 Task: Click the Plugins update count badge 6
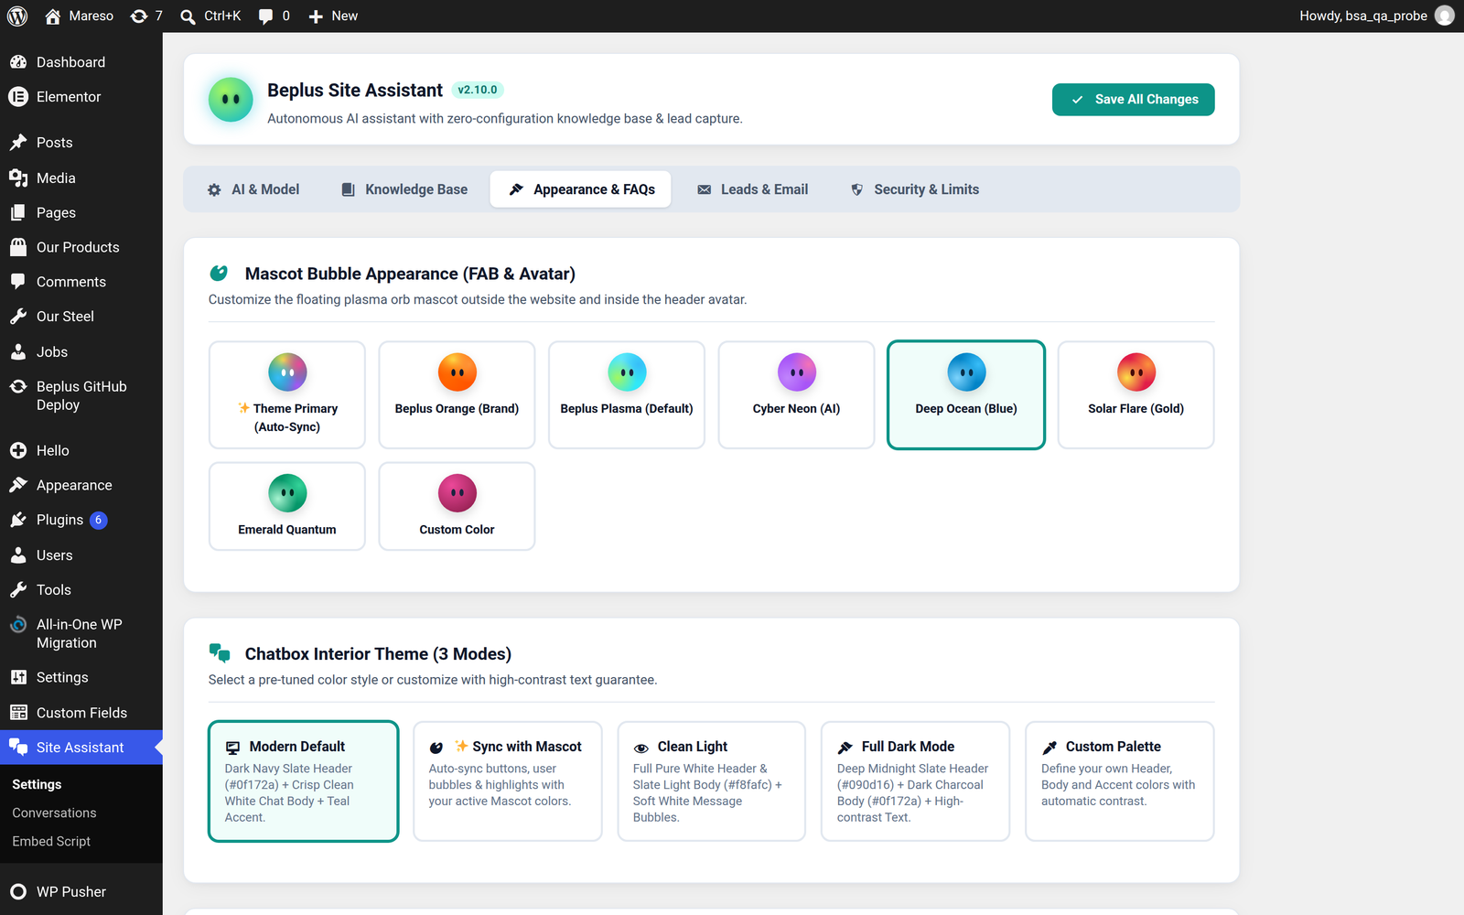pyautogui.click(x=99, y=520)
